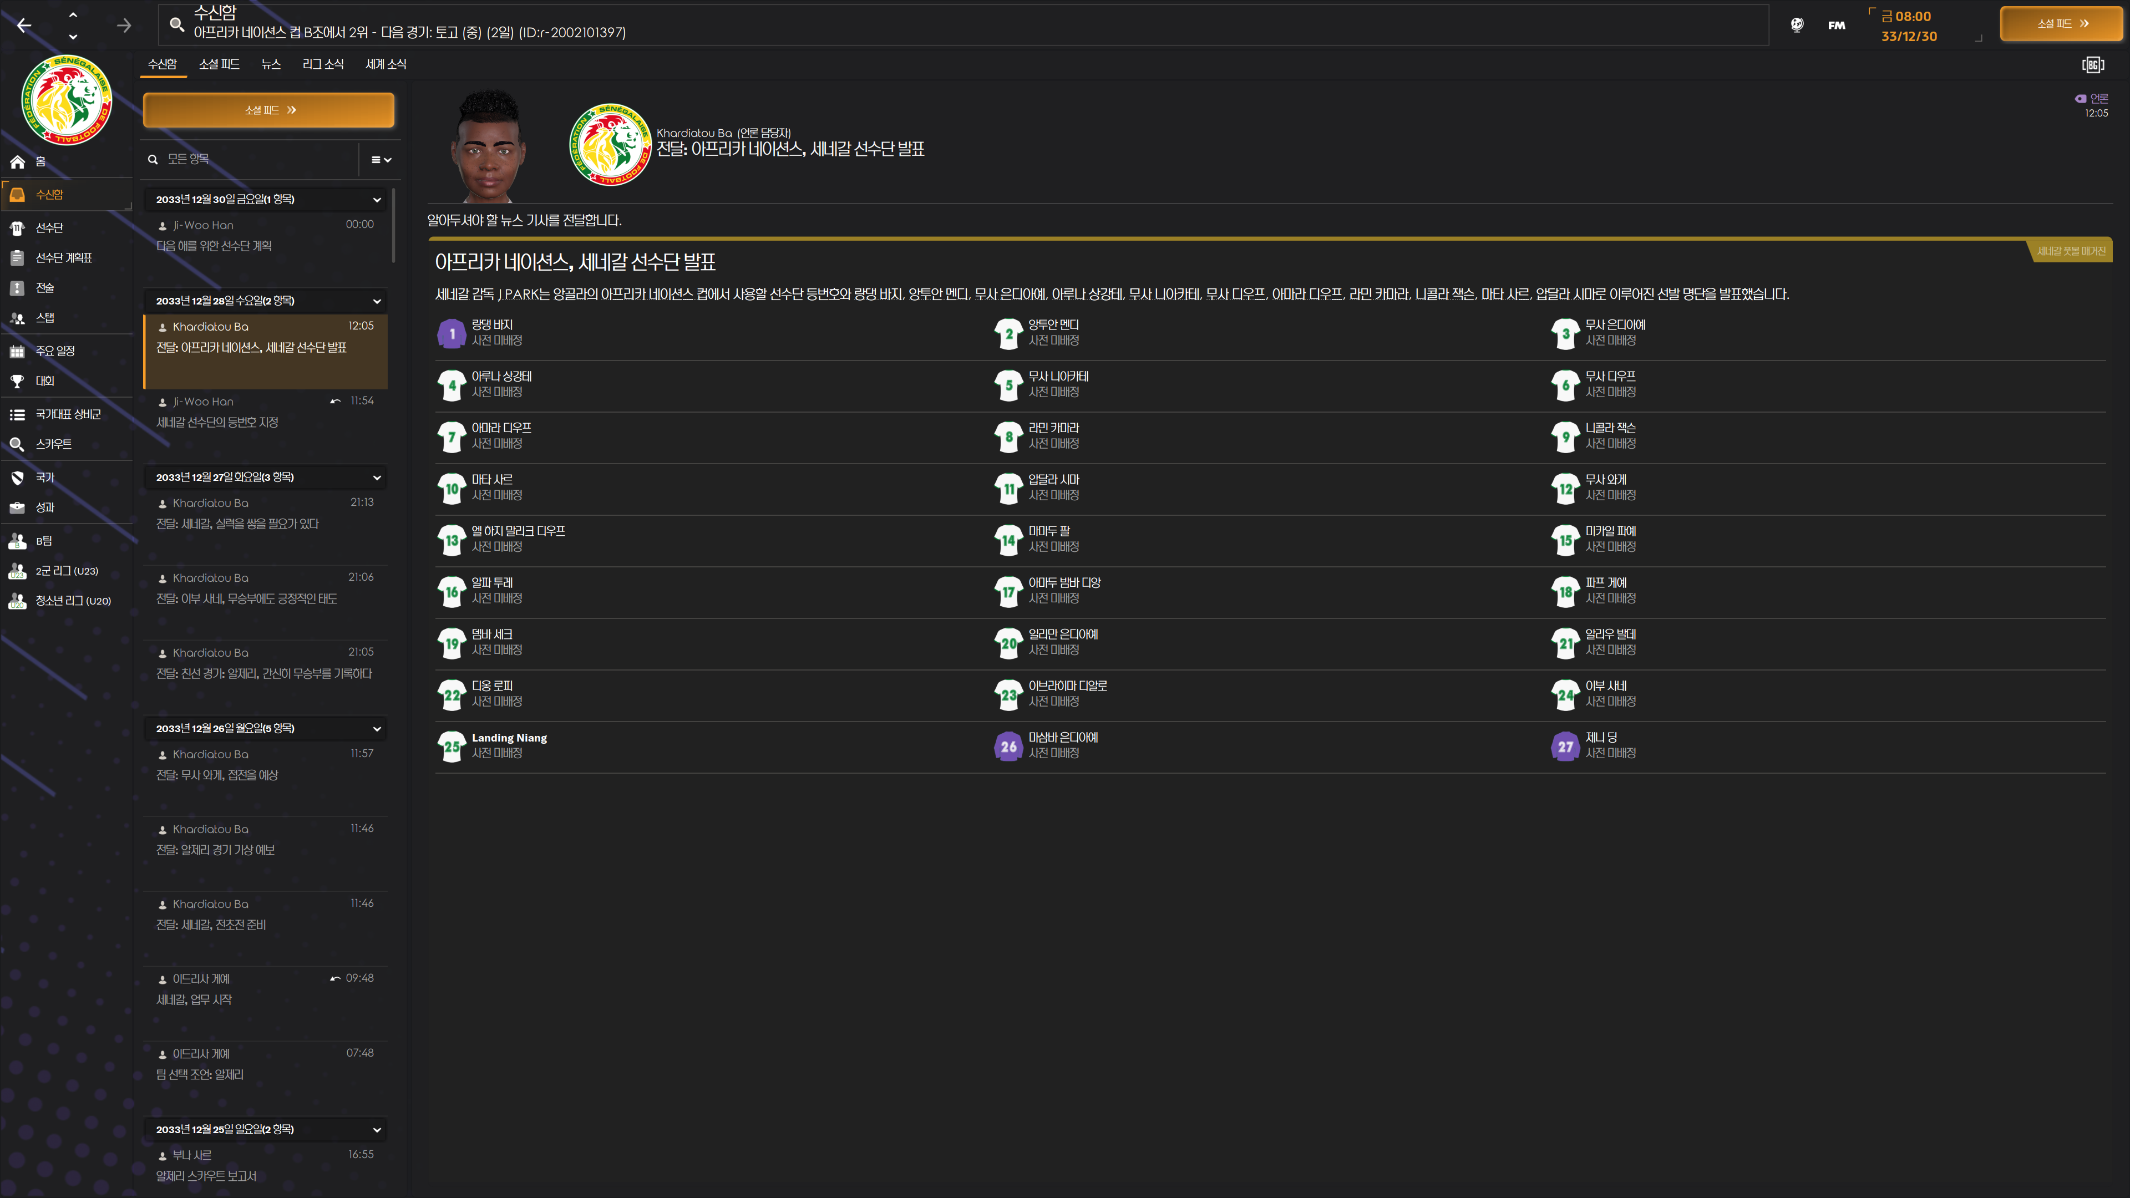Collapse the 2033년 12월 26일 group
The height and width of the screenshot is (1198, 2130).
pos(377,728)
